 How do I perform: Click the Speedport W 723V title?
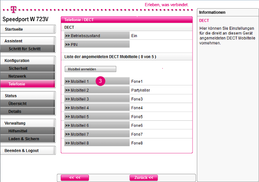[25, 19]
